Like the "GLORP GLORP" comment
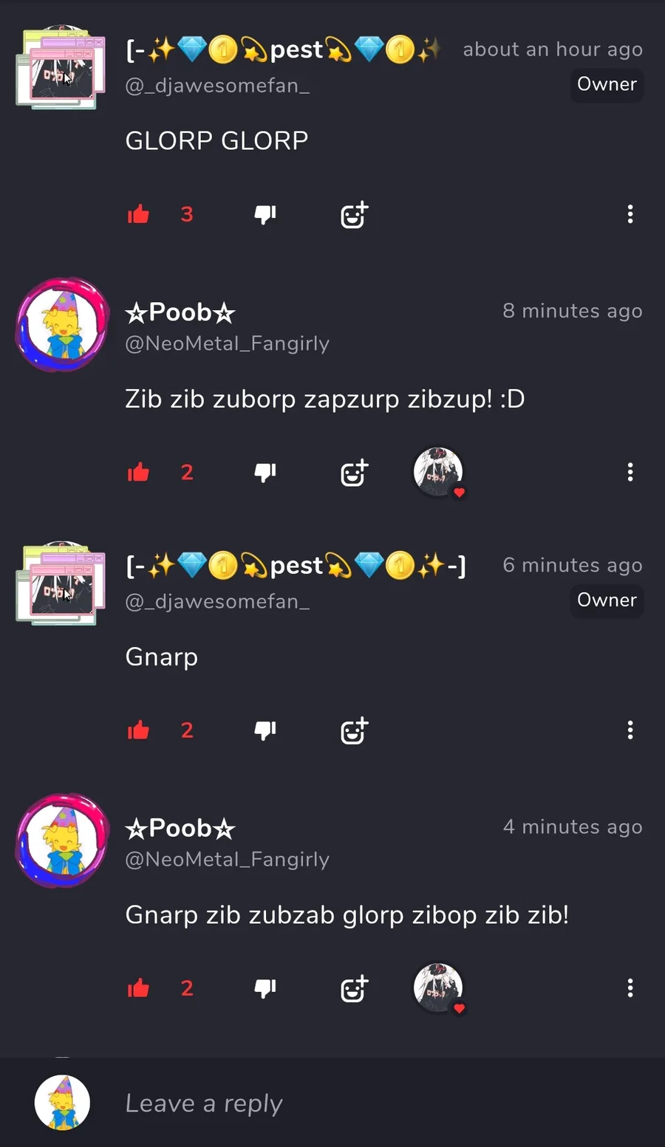Viewport: 665px width, 1147px height. tap(138, 215)
